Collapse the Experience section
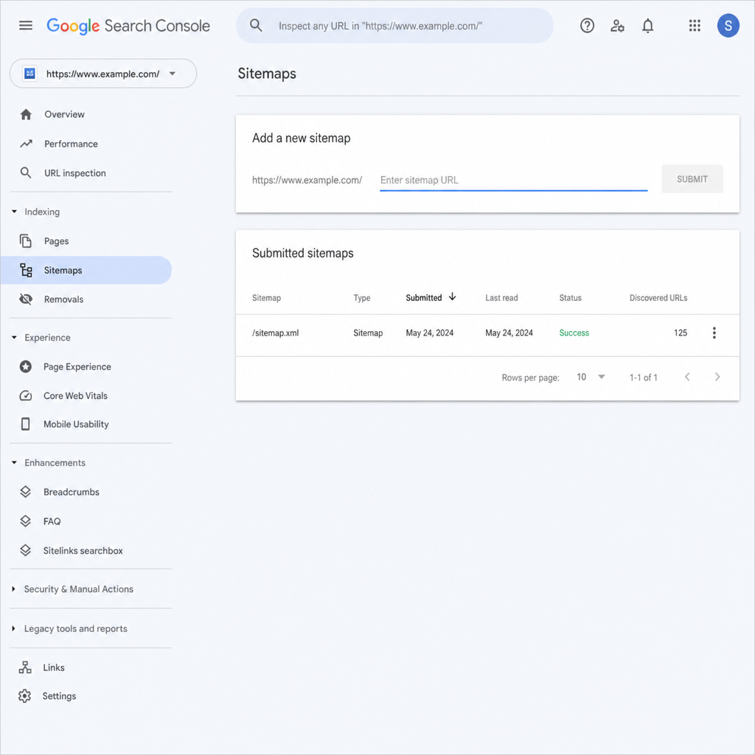Viewport: 755px width, 755px height. [14, 338]
